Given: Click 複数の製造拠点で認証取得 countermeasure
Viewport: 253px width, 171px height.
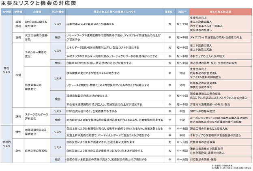Looking at the screenshot, I should point(206,149).
